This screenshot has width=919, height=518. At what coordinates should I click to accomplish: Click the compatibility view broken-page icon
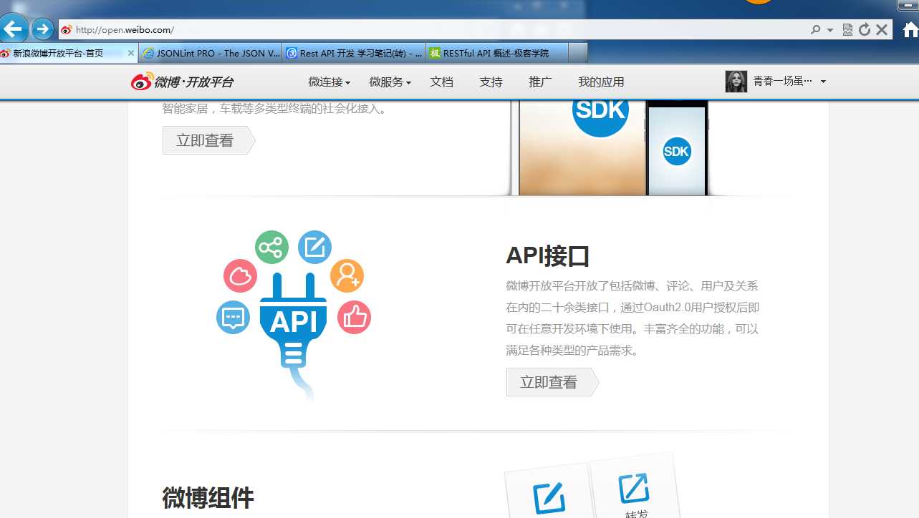[x=848, y=30]
